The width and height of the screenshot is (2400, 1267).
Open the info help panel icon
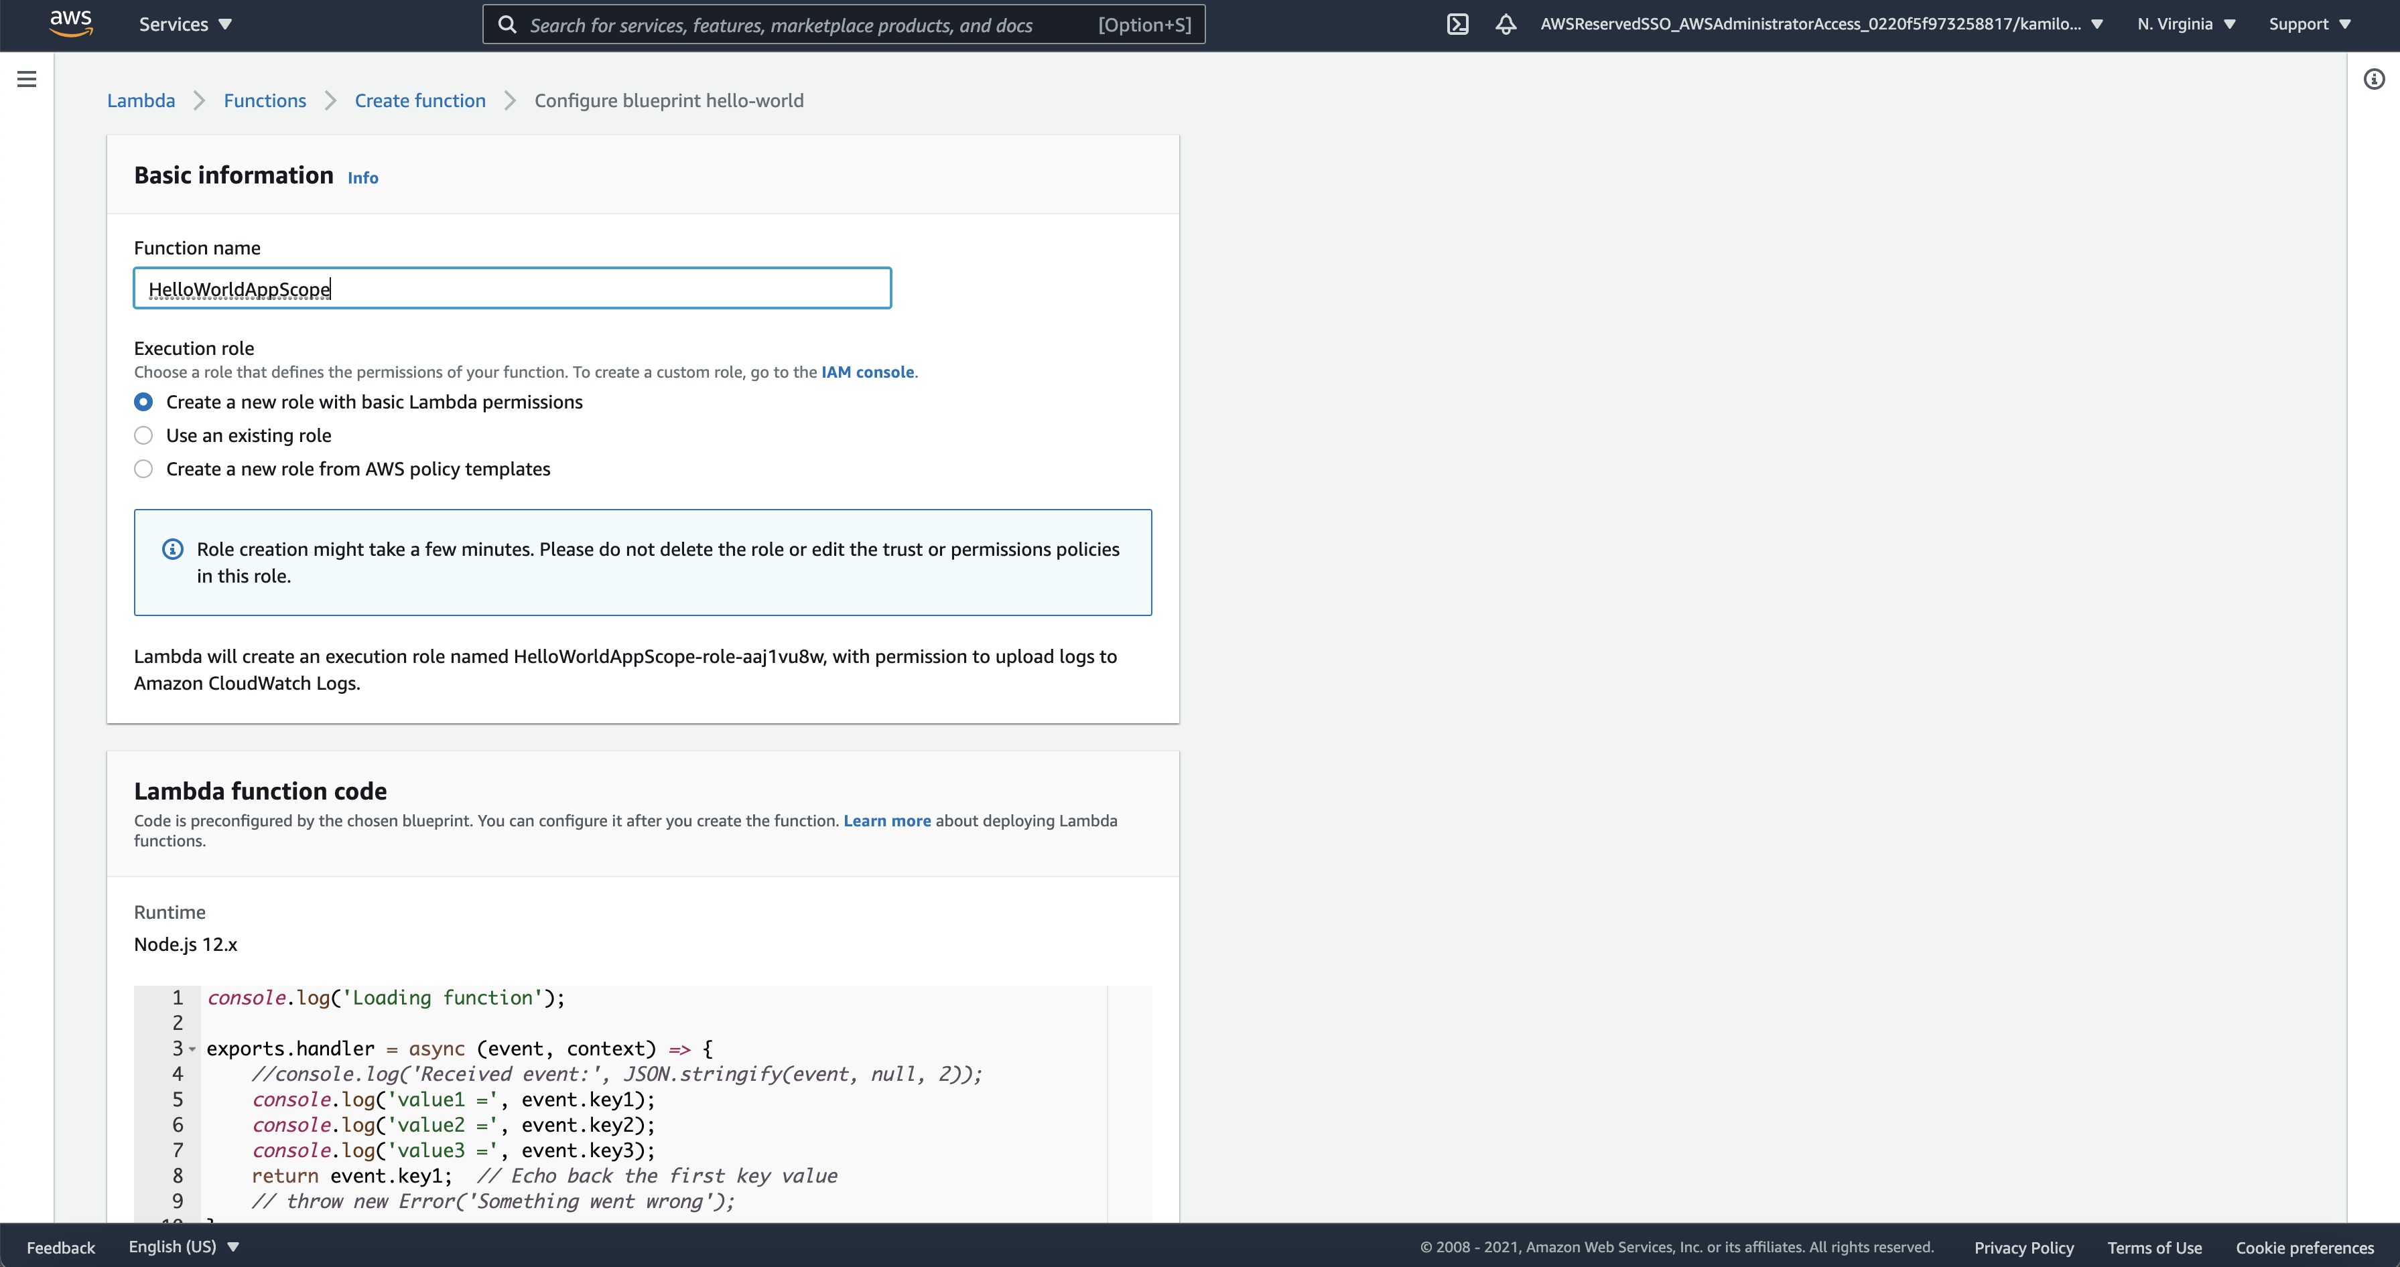[x=2373, y=79]
